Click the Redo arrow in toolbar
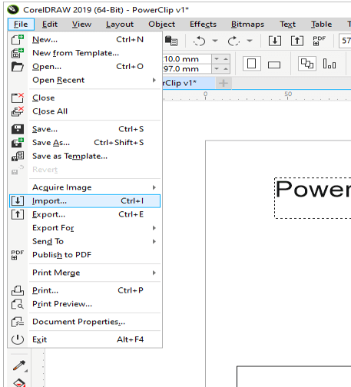 point(233,41)
